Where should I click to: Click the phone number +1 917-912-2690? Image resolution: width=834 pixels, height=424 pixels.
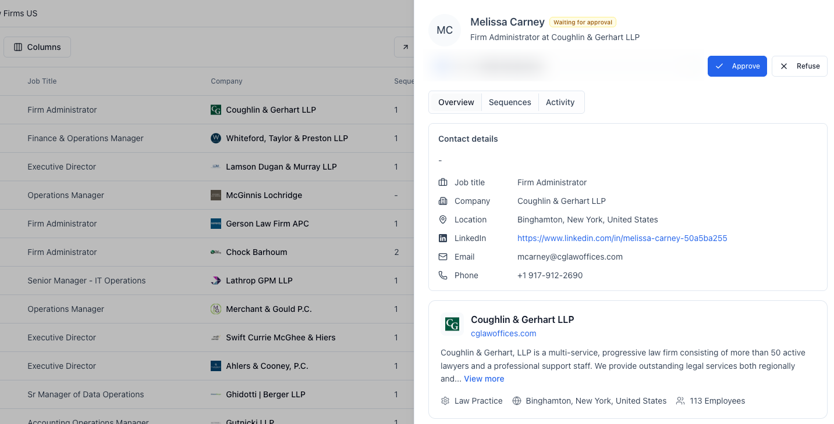click(550, 275)
